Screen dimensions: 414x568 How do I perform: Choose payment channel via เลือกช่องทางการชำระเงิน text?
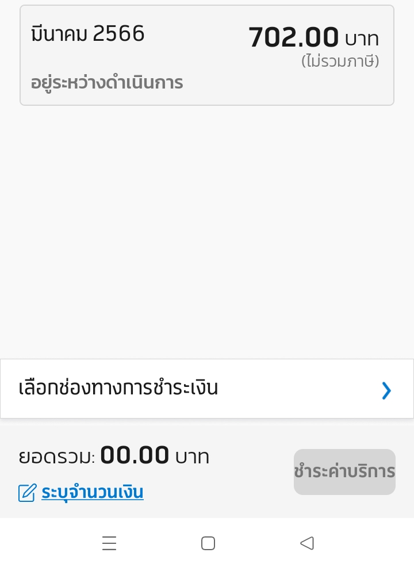point(118,387)
